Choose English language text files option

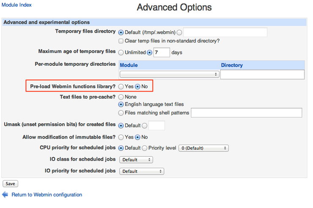[x=121, y=104]
